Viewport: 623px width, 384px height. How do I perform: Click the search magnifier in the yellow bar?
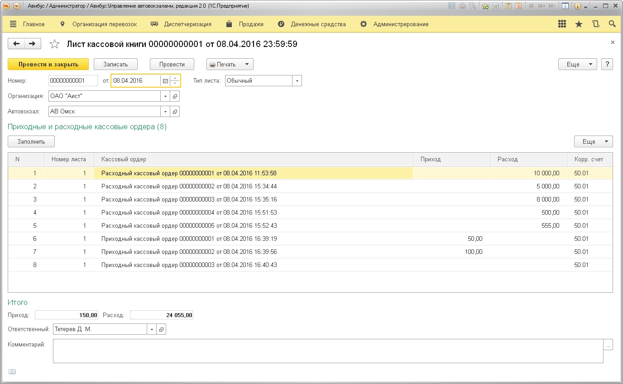click(x=612, y=24)
